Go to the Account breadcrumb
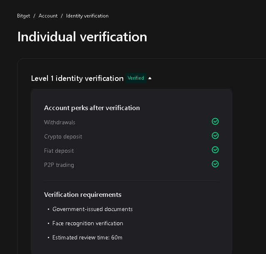 pyautogui.click(x=48, y=16)
